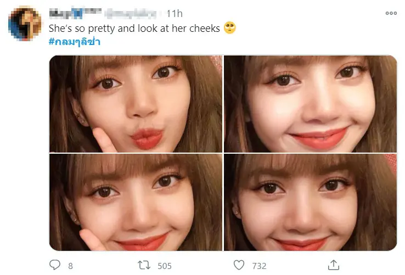Open the bottom-right photo thumbnail
The height and width of the screenshot is (275, 405).
[310, 202]
